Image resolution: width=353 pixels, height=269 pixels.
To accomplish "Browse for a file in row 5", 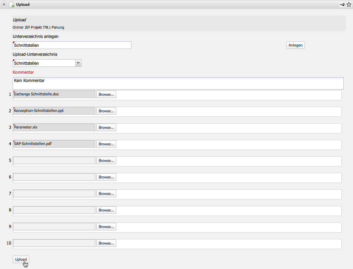I will [x=106, y=161].
